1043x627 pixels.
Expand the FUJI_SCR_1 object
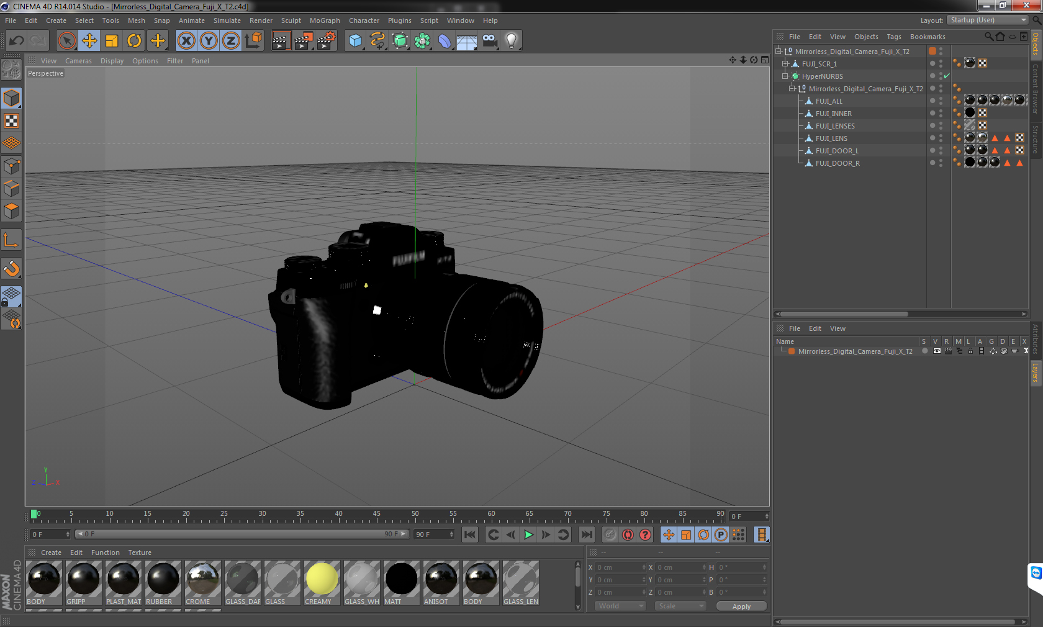coord(785,63)
